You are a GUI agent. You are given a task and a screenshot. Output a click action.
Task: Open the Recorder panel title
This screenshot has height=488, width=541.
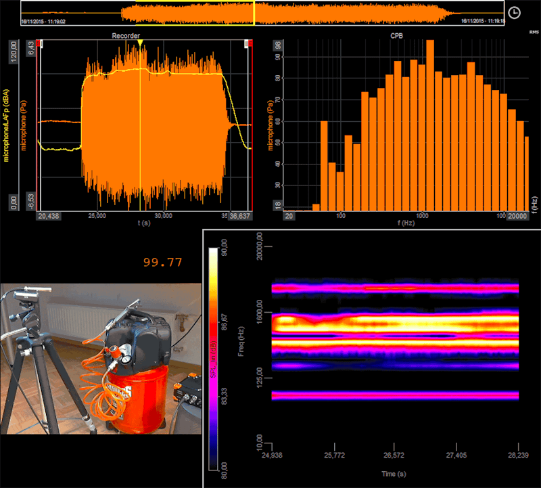click(126, 35)
